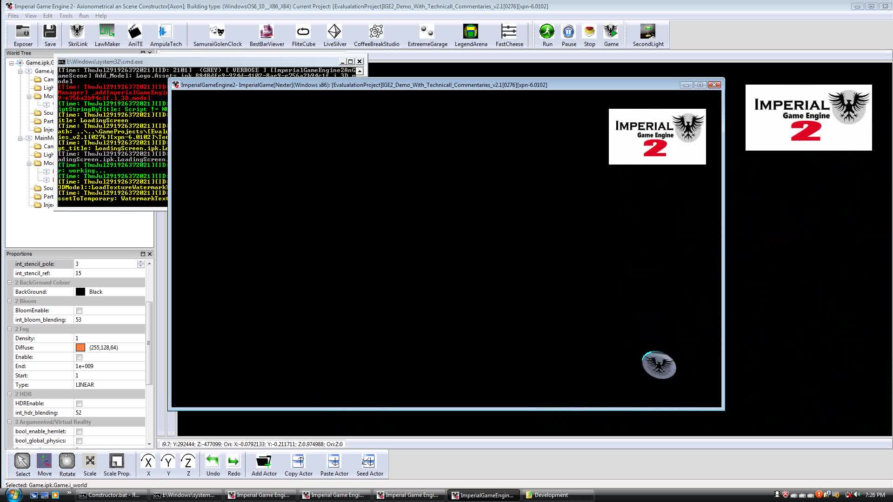Run the game with the Run icon
893x502 pixels.
pyautogui.click(x=546, y=33)
